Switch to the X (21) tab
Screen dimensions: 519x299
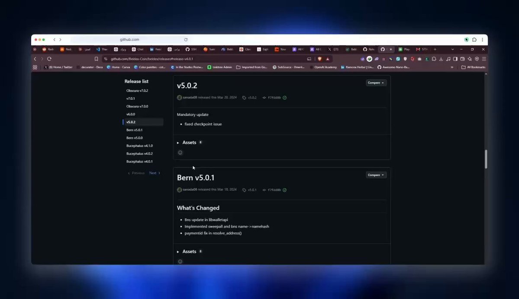tap(333, 49)
